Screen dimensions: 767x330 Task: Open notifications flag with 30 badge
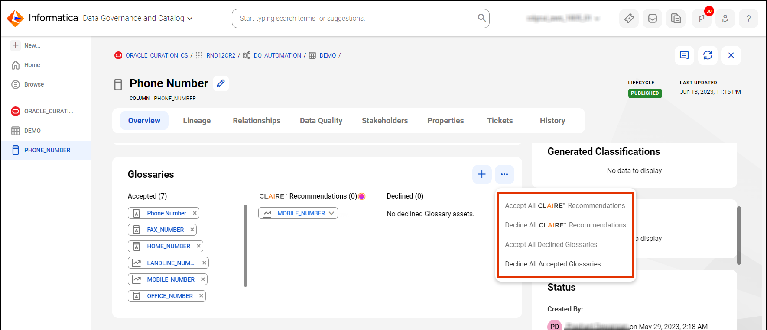tap(702, 18)
